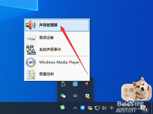Open the notification center with badge 13
This screenshot has width=153, height=114.
pos(145,109)
